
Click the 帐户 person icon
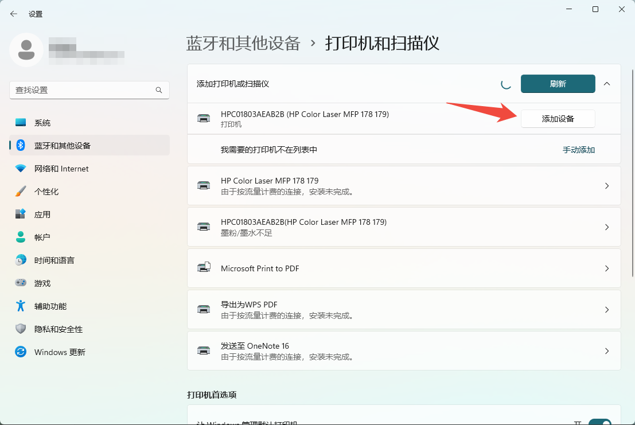click(x=21, y=237)
